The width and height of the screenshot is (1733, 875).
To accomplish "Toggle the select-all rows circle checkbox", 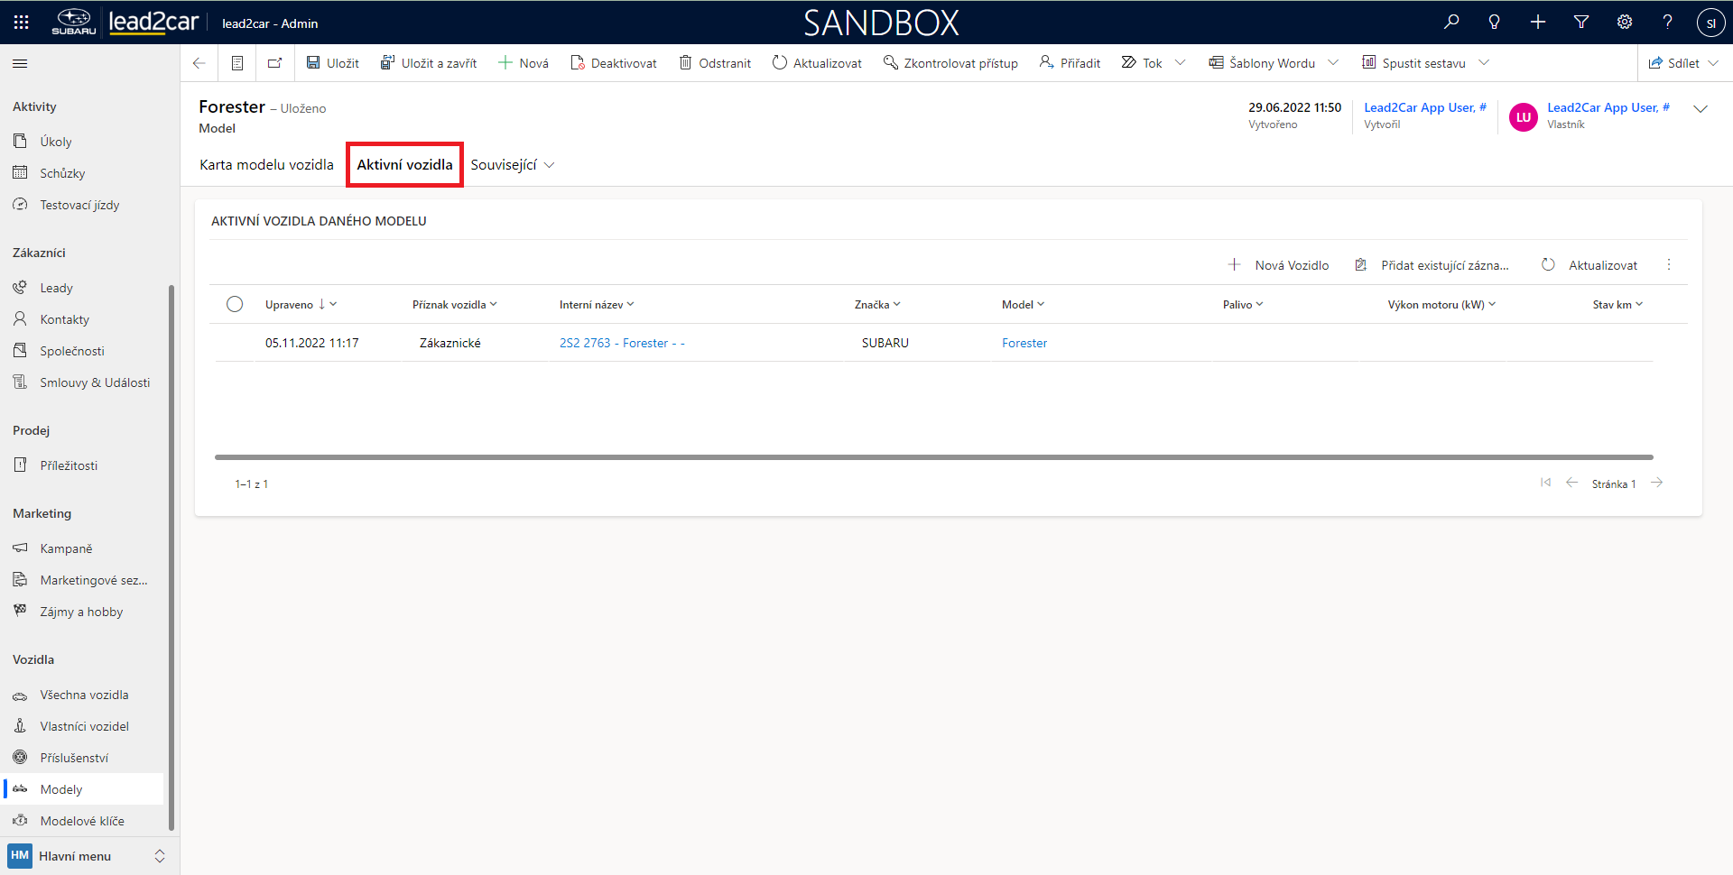I will (x=235, y=305).
